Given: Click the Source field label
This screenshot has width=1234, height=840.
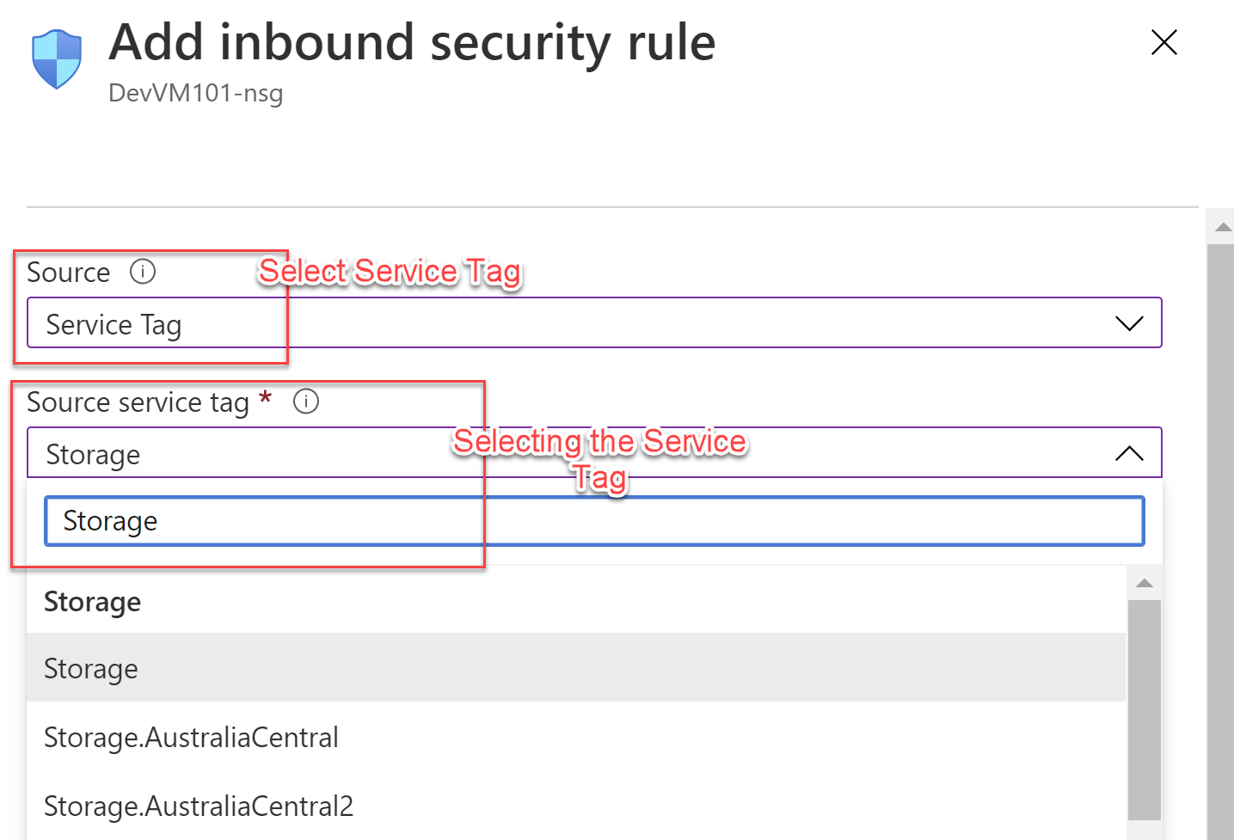Looking at the screenshot, I should click(69, 272).
